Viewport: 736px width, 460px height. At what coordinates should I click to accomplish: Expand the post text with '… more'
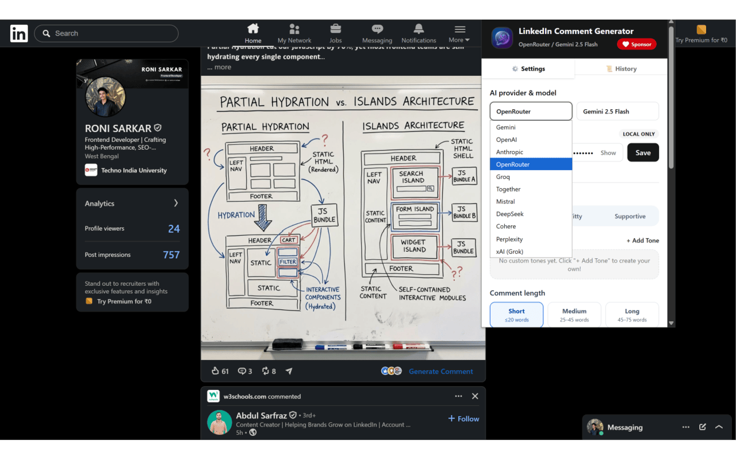point(219,67)
